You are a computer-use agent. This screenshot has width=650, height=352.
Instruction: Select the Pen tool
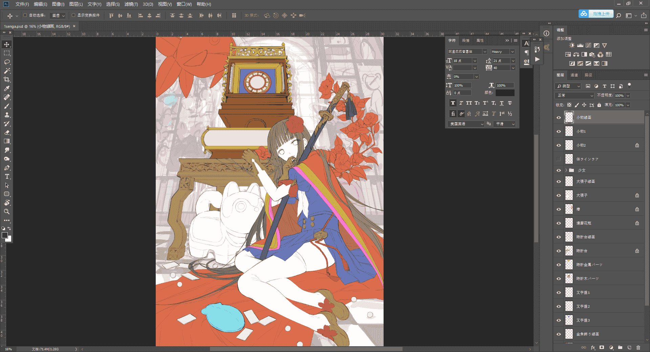pos(7,168)
